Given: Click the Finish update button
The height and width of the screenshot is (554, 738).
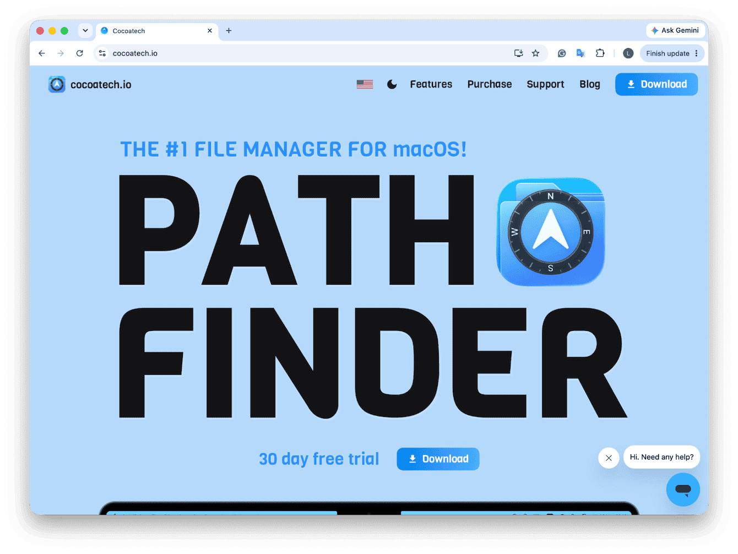Looking at the screenshot, I should point(668,53).
